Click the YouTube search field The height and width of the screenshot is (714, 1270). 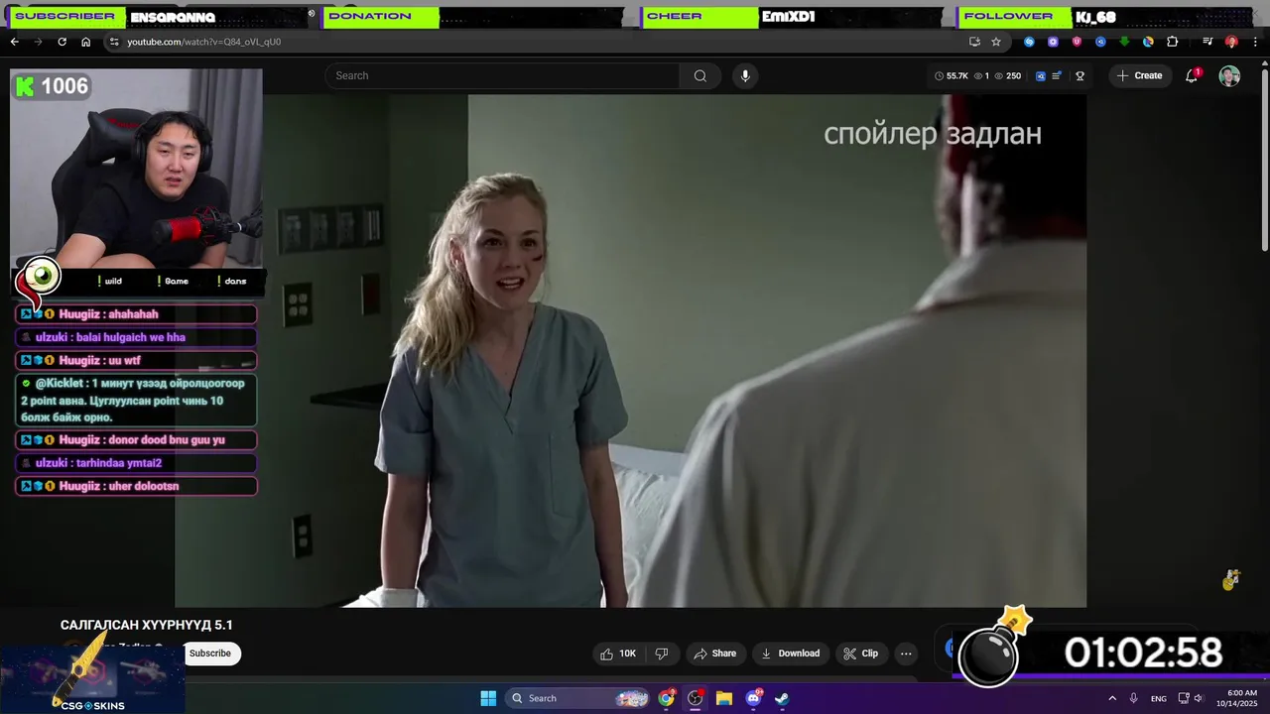coord(502,75)
